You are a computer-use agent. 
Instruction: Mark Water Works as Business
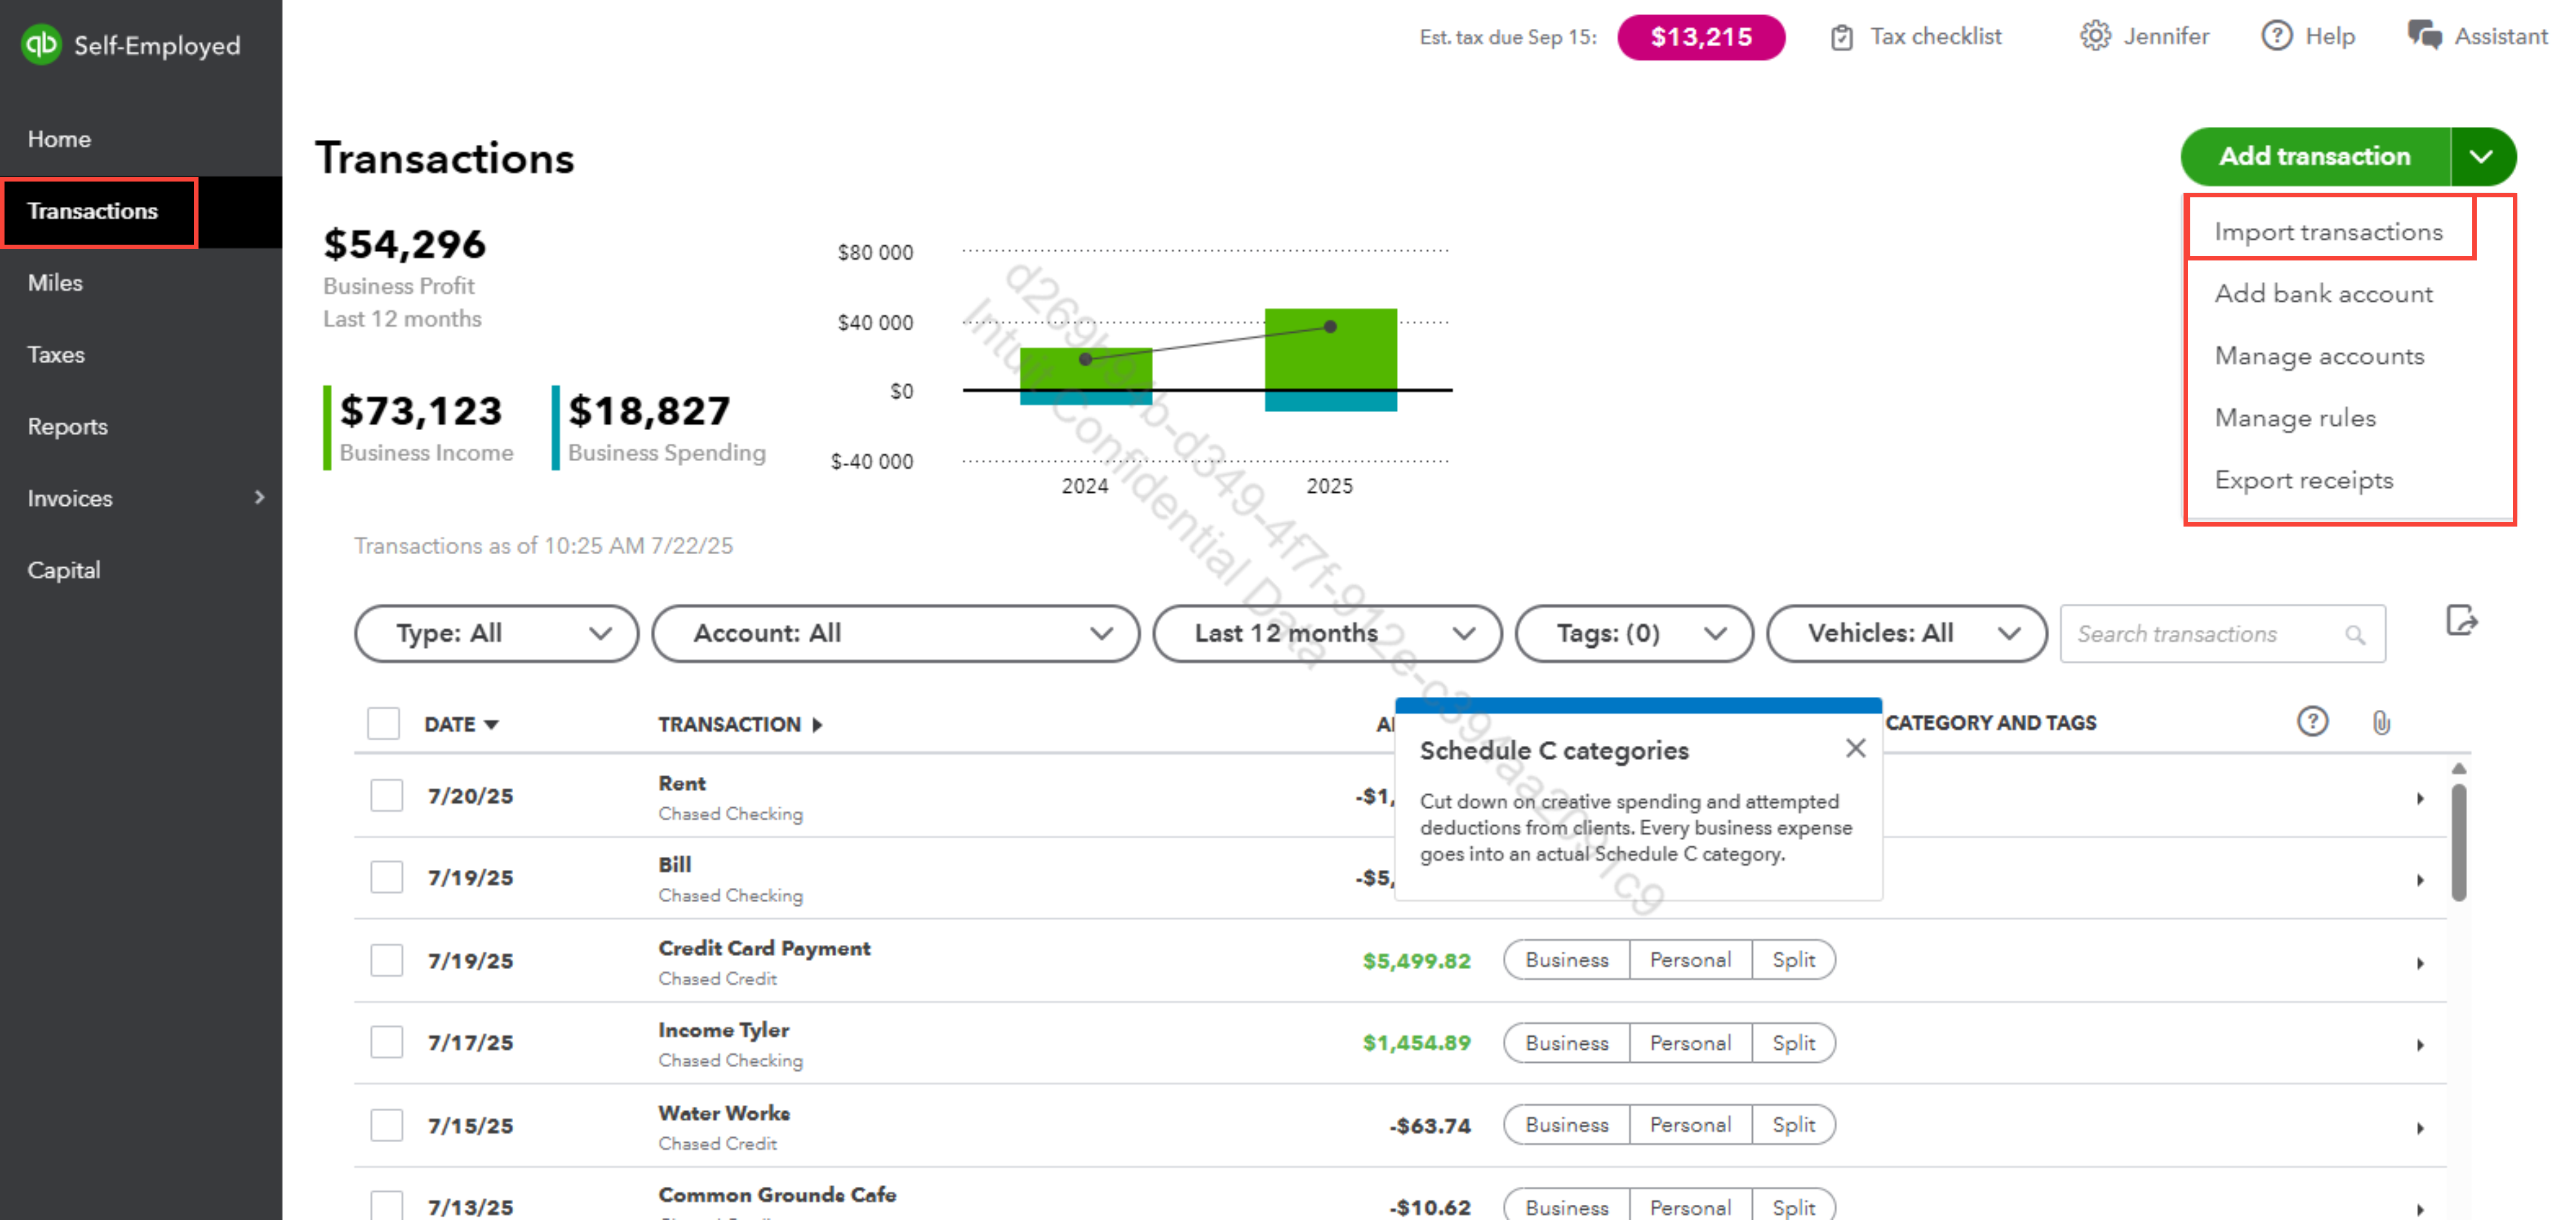click(x=1567, y=1125)
